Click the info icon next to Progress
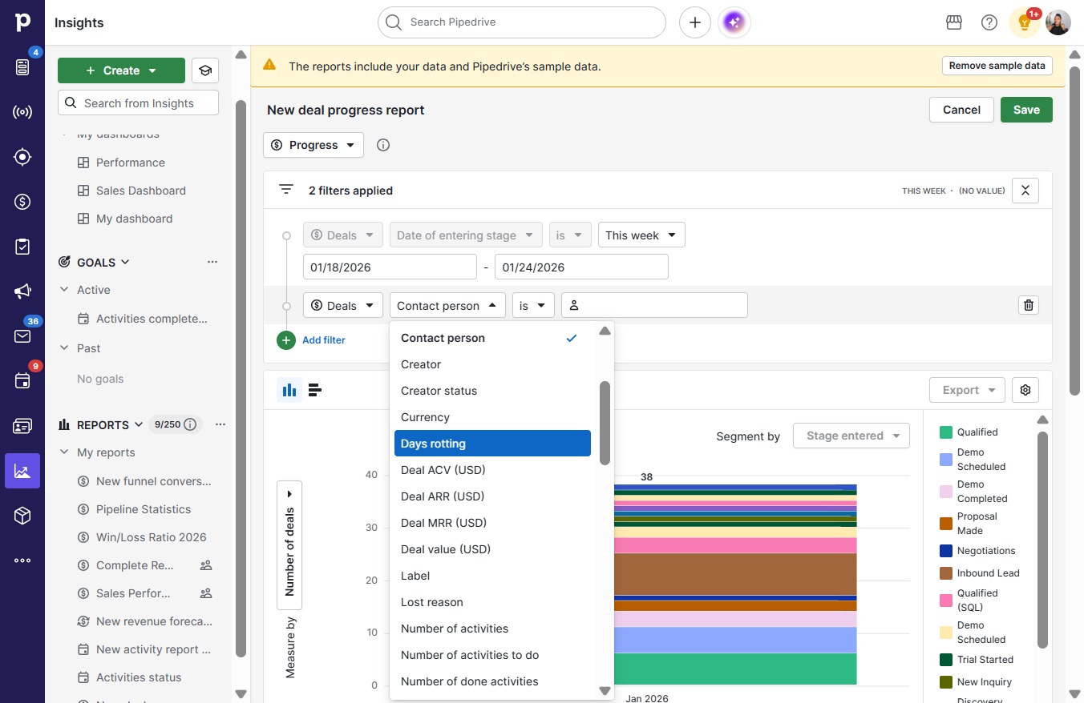1084x703 pixels. click(x=383, y=145)
